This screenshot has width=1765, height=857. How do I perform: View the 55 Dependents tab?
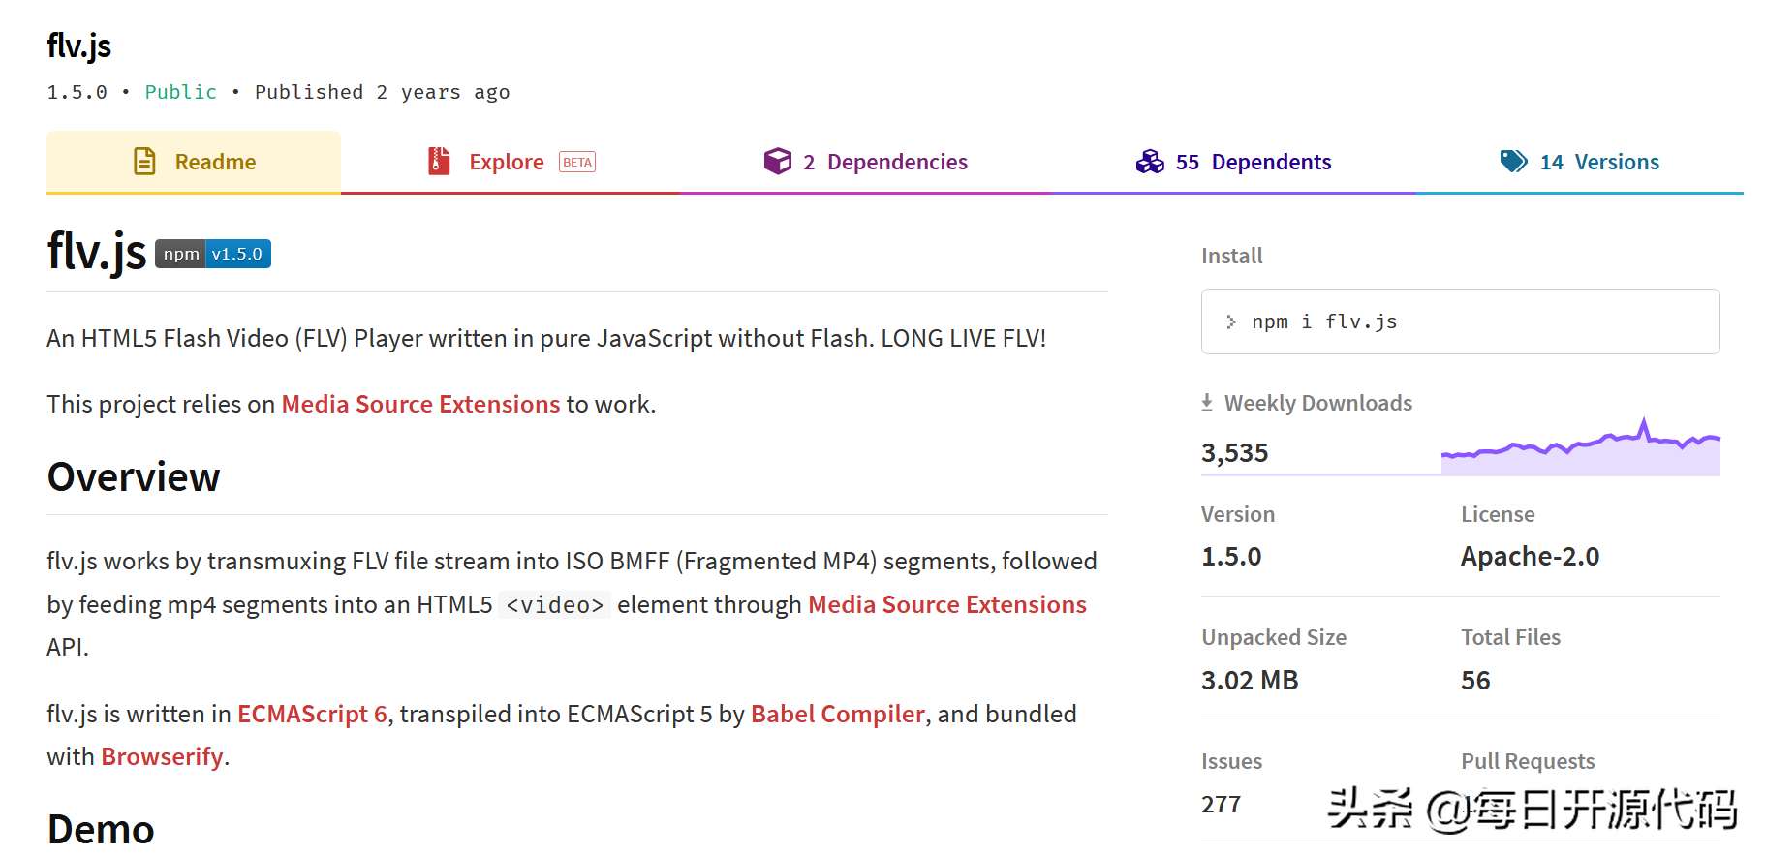(1253, 162)
